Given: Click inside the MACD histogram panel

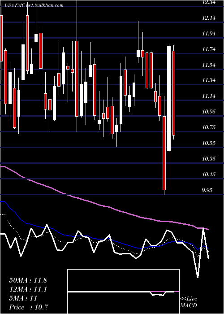Looking at the screenshot, I should 123,292.
